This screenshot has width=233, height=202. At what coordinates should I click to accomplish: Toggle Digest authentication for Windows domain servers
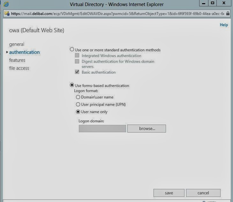77,61
